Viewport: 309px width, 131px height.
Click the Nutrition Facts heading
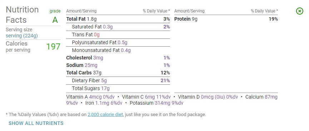(22, 15)
